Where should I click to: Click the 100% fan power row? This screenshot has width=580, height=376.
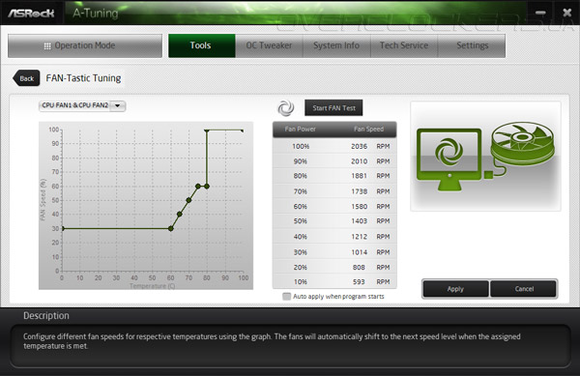click(334, 146)
